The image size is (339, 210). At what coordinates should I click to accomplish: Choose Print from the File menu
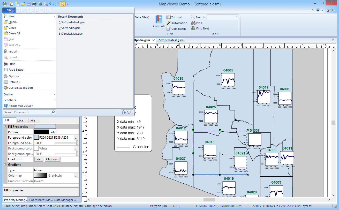pos(29,64)
